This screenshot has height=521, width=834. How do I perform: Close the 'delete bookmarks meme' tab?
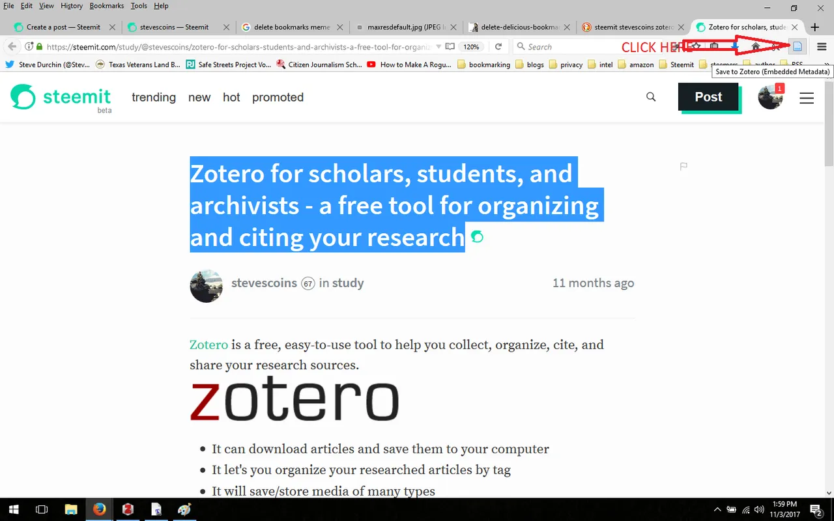tap(339, 27)
